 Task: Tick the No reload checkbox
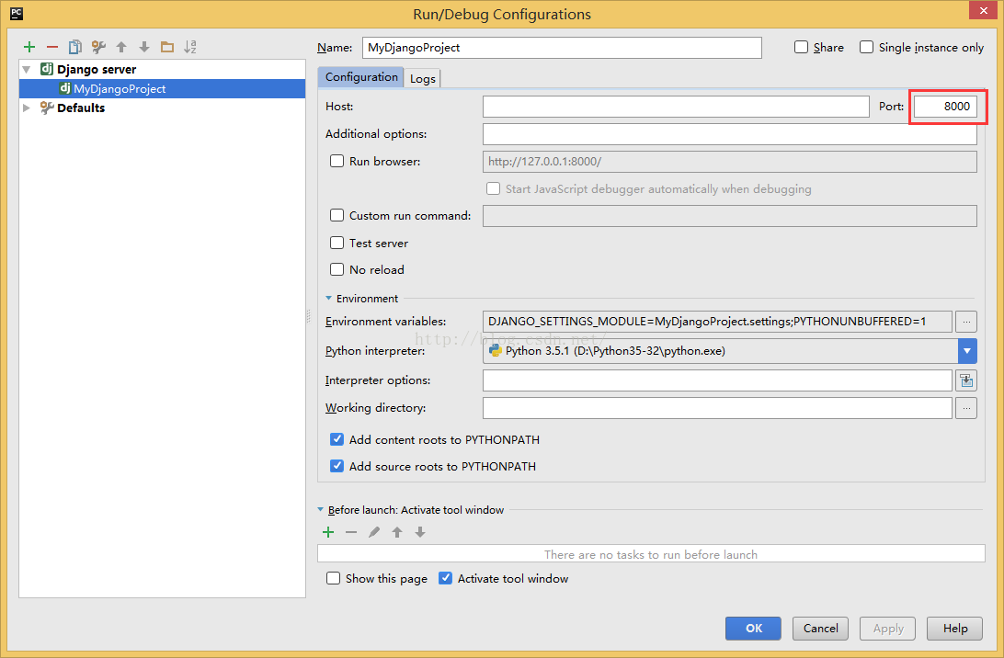coord(337,269)
